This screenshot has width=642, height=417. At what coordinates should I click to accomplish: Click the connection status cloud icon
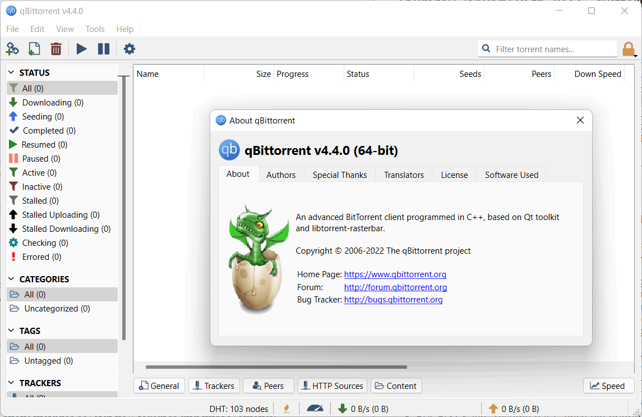pos(315,409)
